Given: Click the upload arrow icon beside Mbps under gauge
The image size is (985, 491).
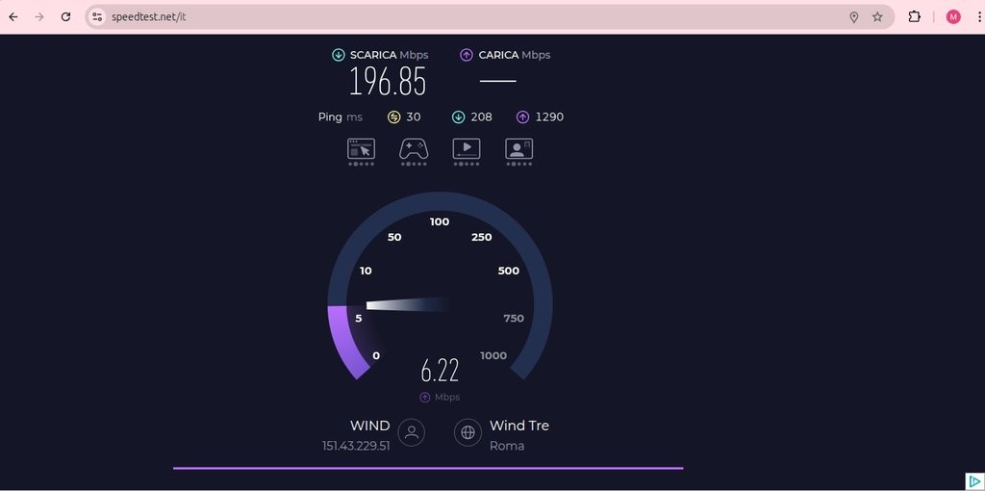Looking at the screenshot, I should click(x=425, y=398).
